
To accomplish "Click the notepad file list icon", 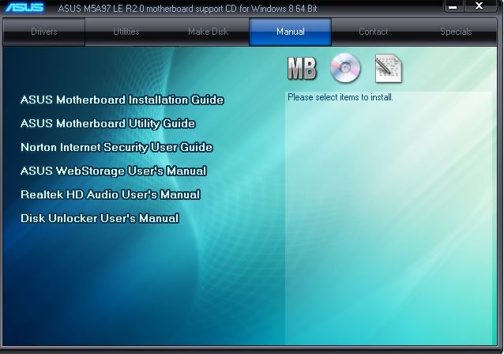I will point(389,69).
